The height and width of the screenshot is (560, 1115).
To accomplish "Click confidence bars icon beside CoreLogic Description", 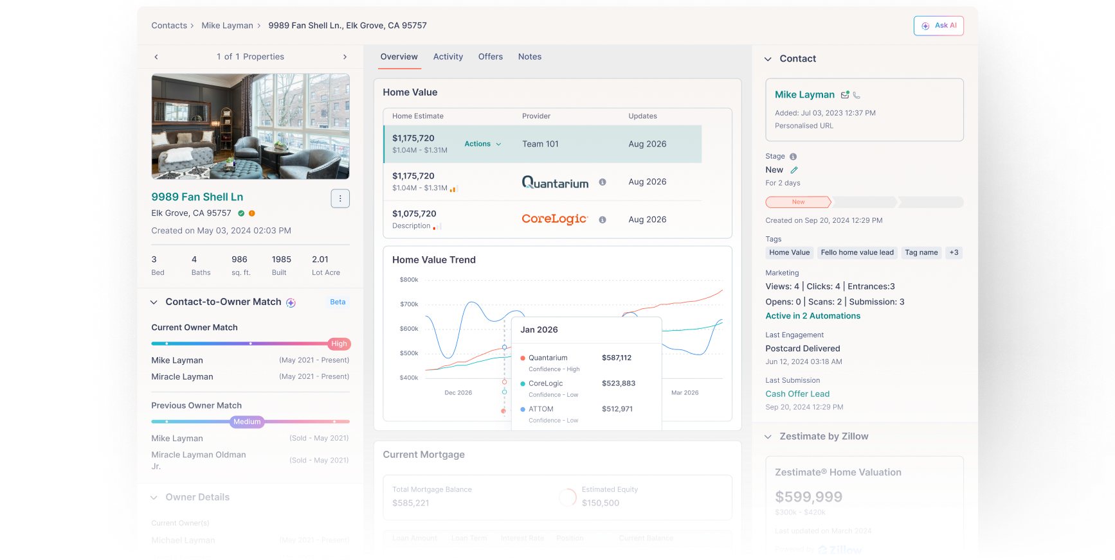I will click(437, 227).
